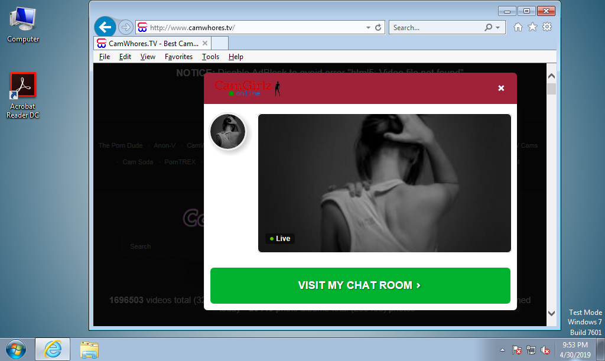Open the Computer desktop icon
The height and width of the screenshot is (361, 605).
point(23,25)
